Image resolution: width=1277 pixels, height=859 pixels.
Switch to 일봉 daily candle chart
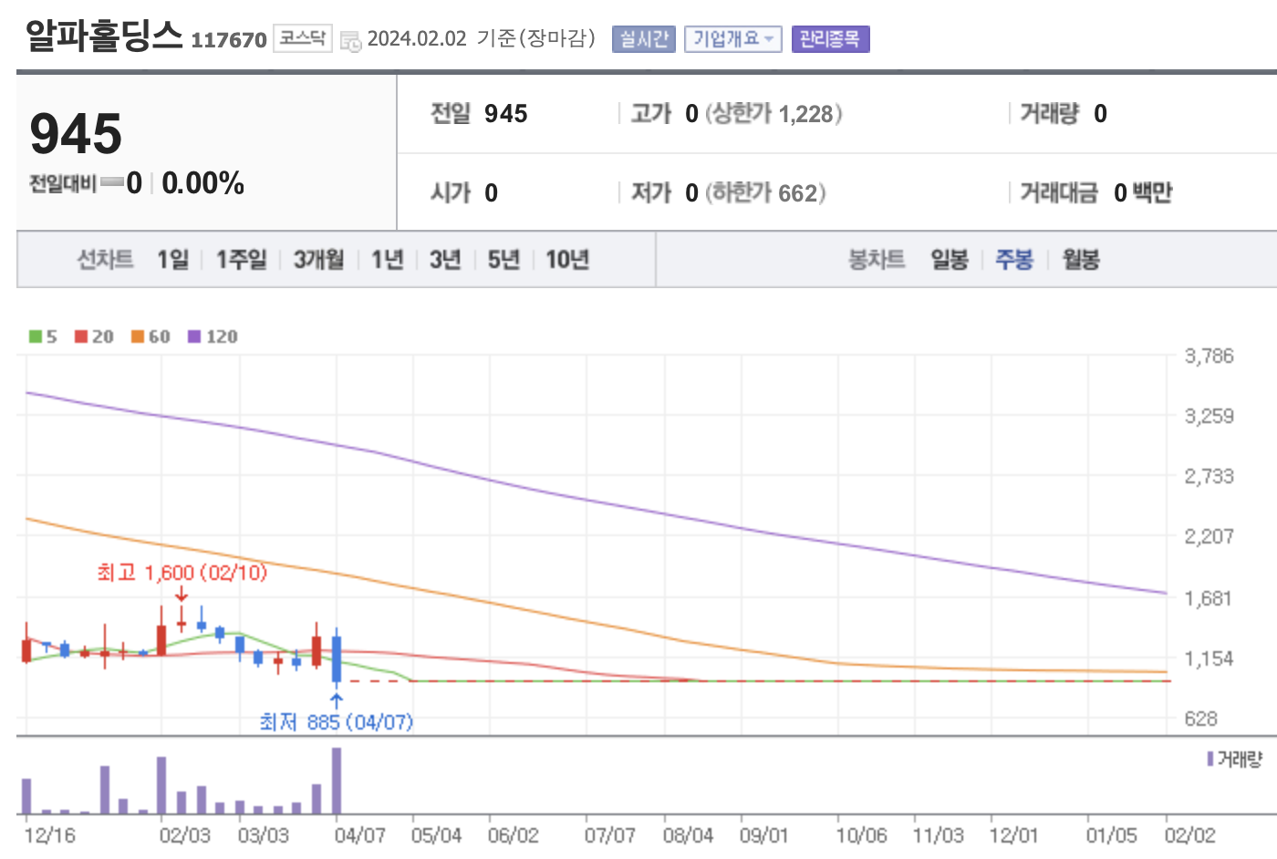(x=950, y=260)
